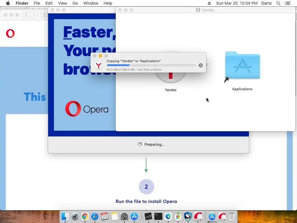Open Finder from the dock

[x=65, y=216]
